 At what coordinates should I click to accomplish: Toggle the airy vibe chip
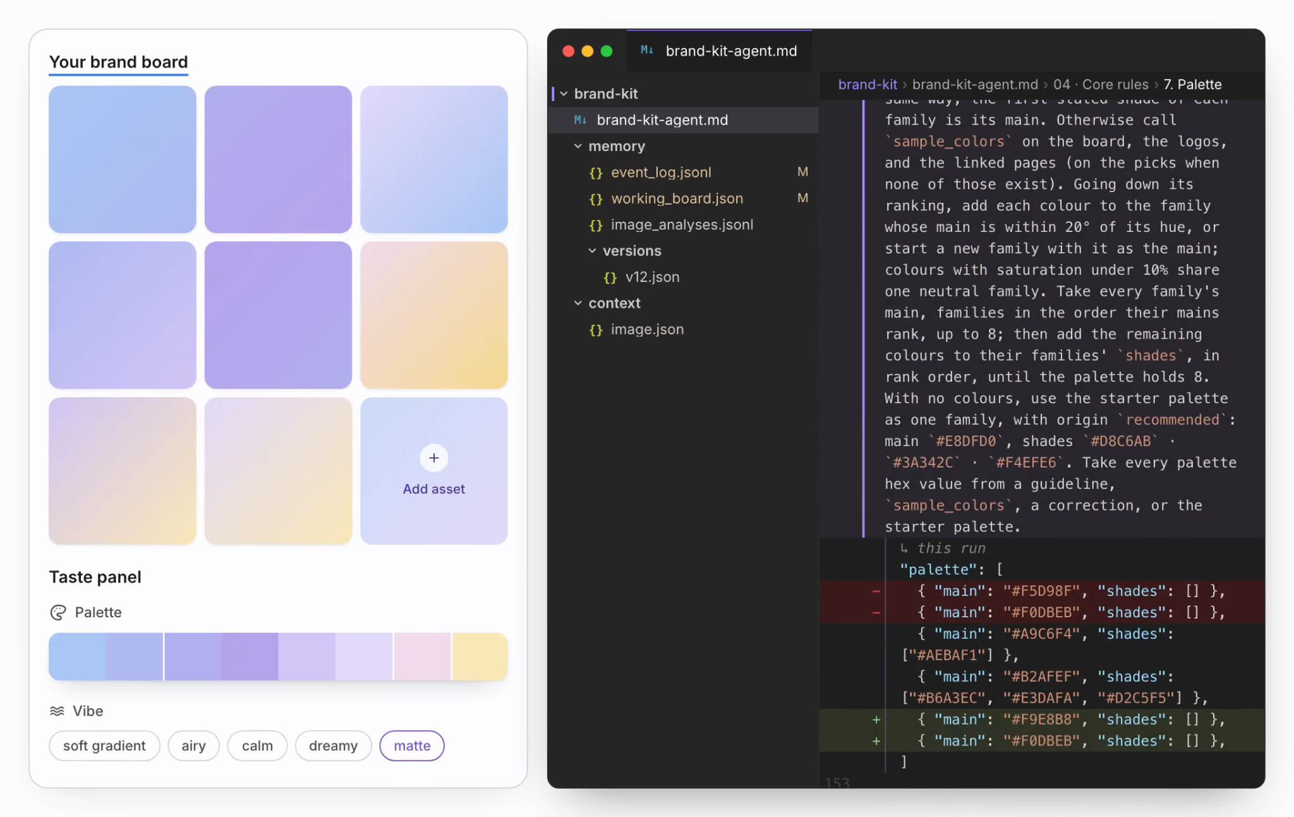[193, 746]
